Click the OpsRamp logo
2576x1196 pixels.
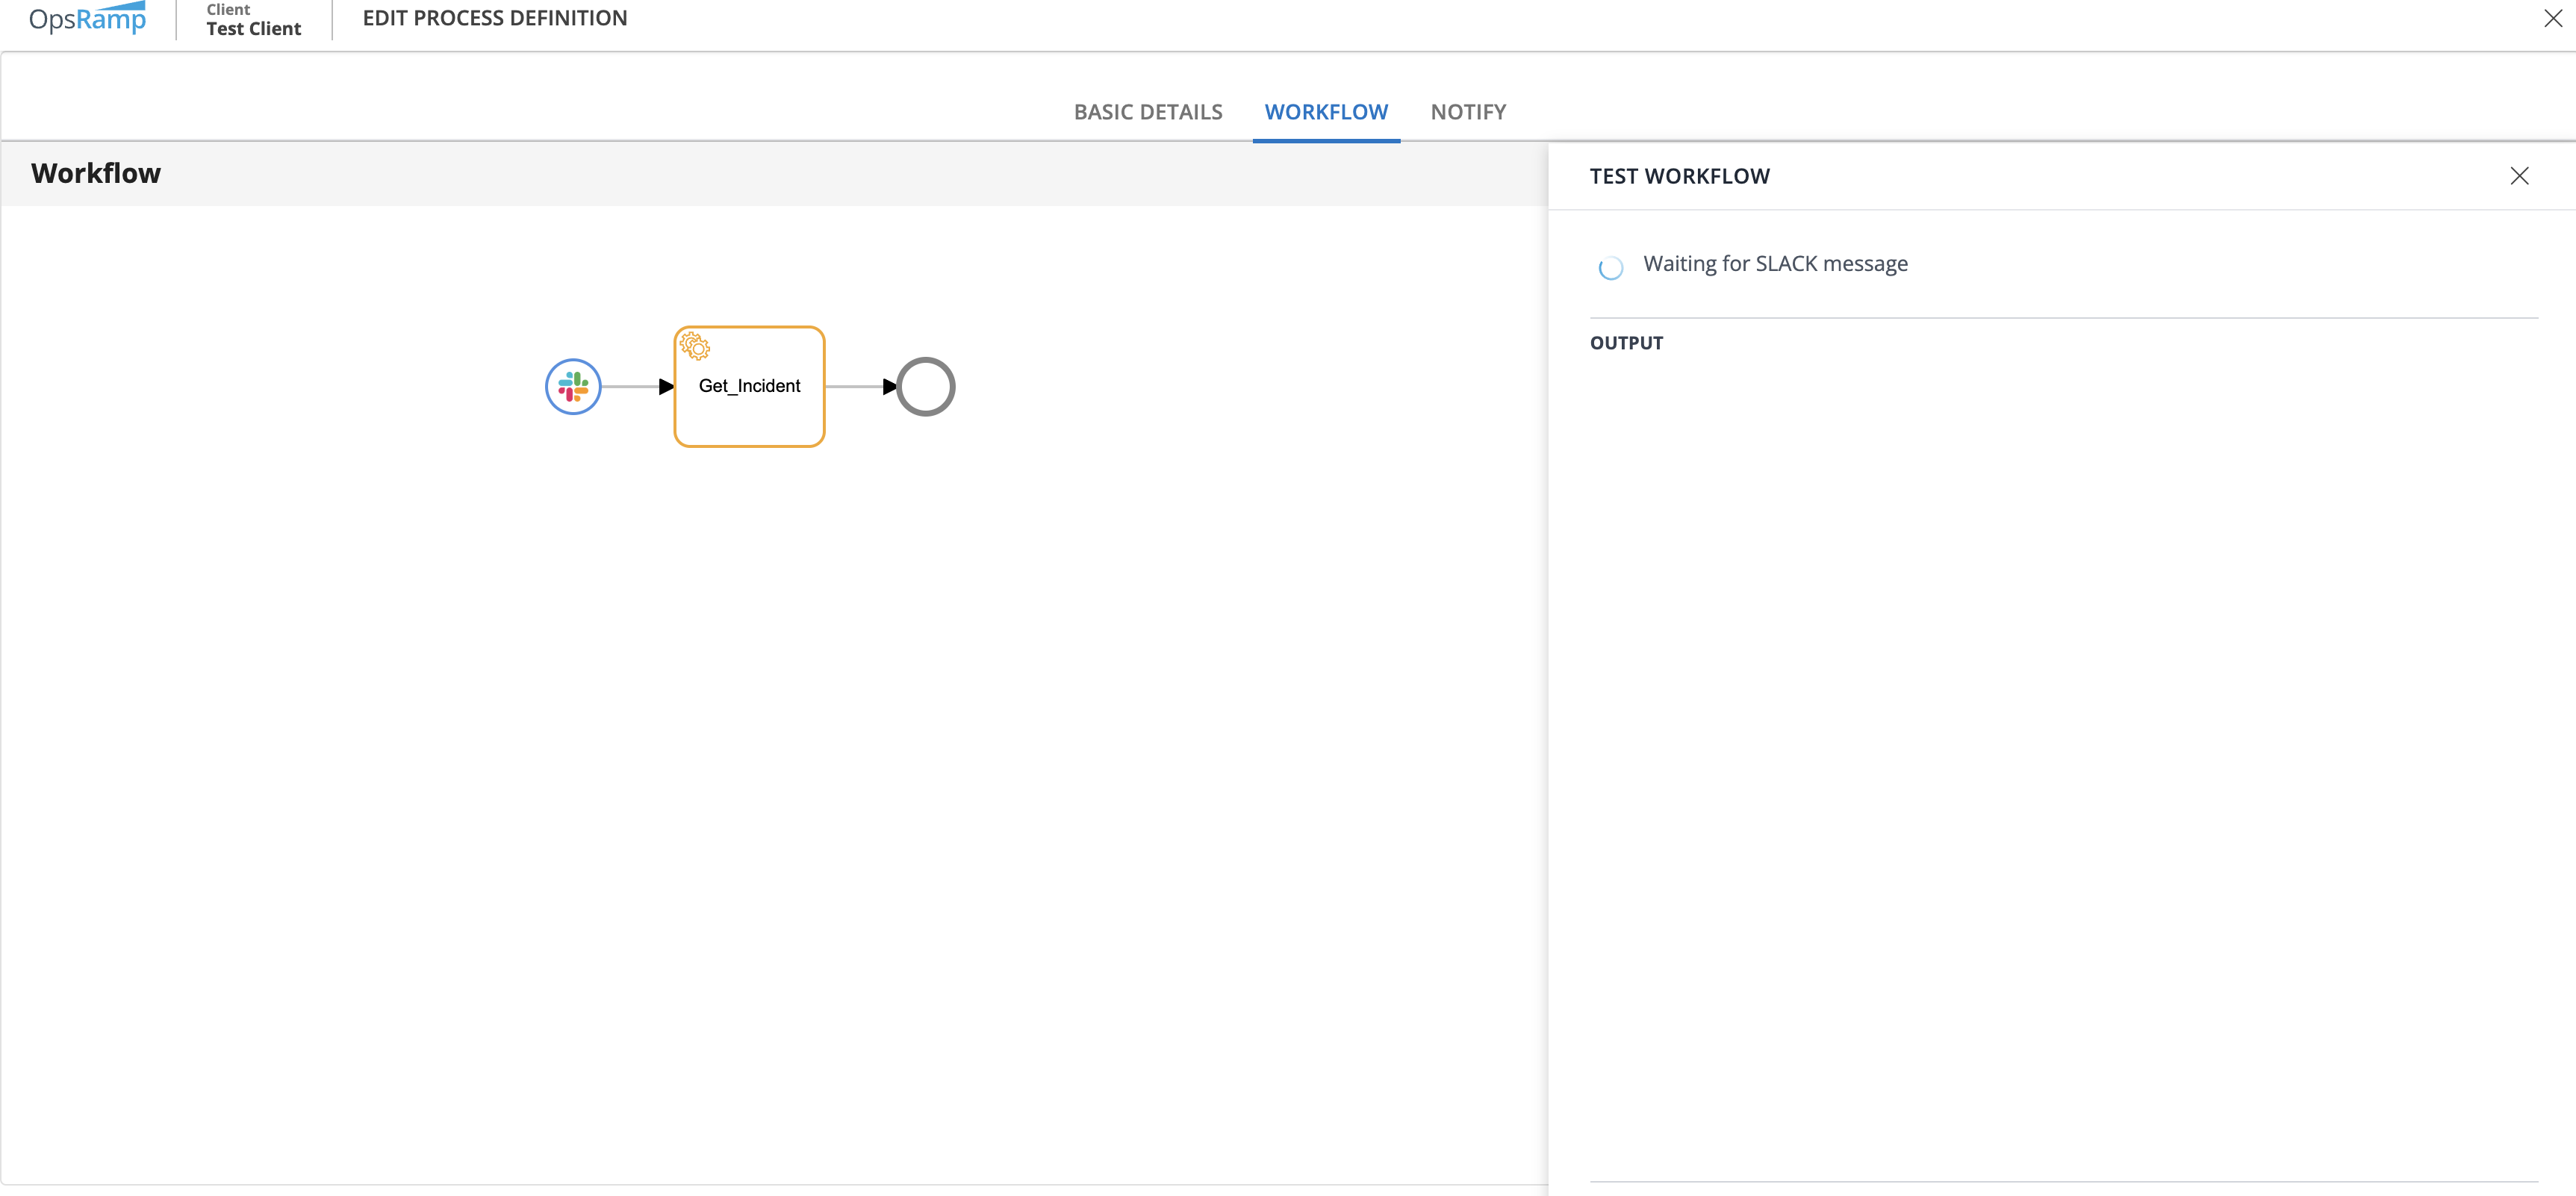coord(88,18)
